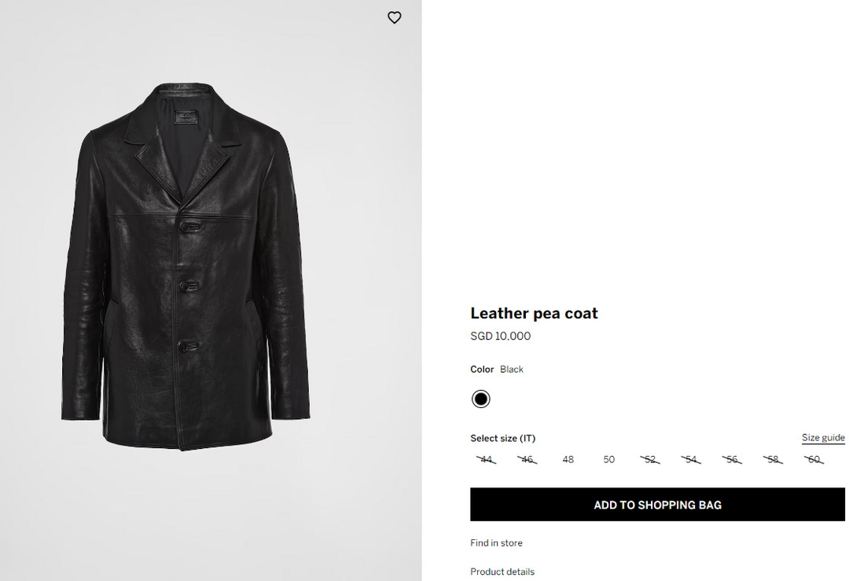Click the Leather pea coat title
This screenshot has height=581, width=849.
tap(534, 313)
